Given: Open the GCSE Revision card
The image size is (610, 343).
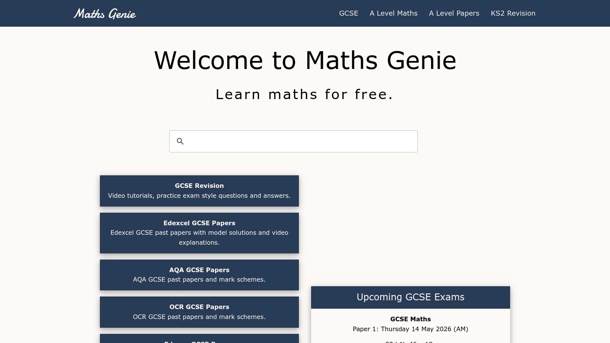Looking at the screenshot, I should [x=199, y=191].
